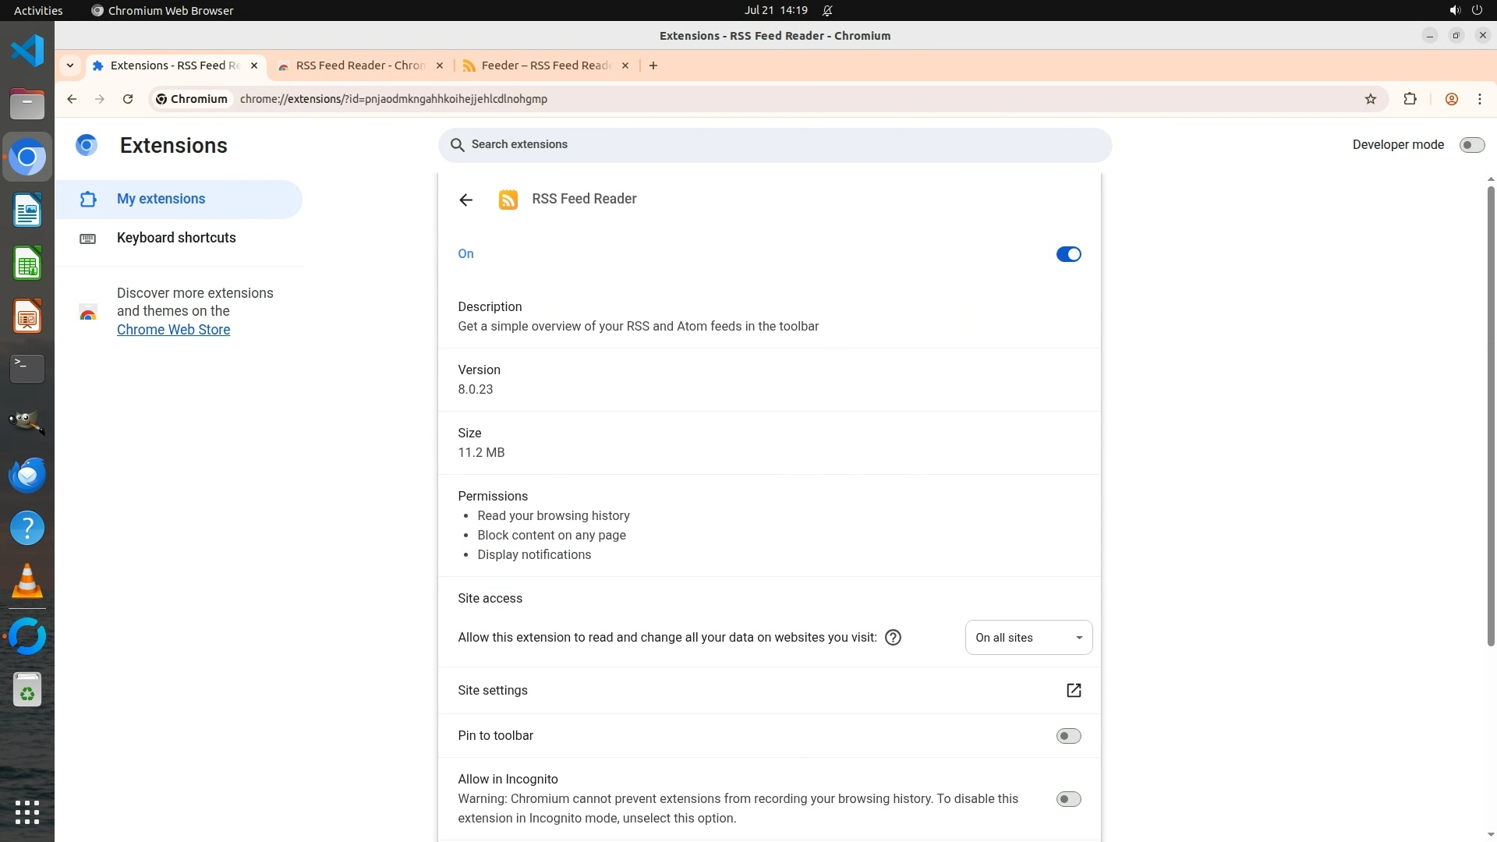The image size is (1497, 842).
Task: Switch to Feeder – RSS Feed Reader tab
Action: point(545,65)
